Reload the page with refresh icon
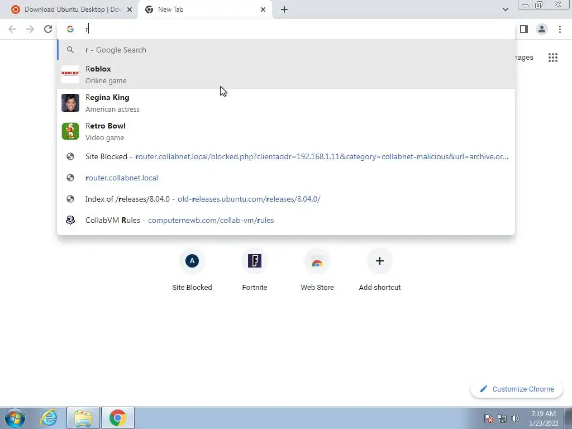 [x=48, y=29]
